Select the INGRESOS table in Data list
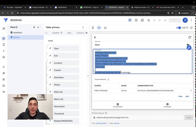 [25, 33]
